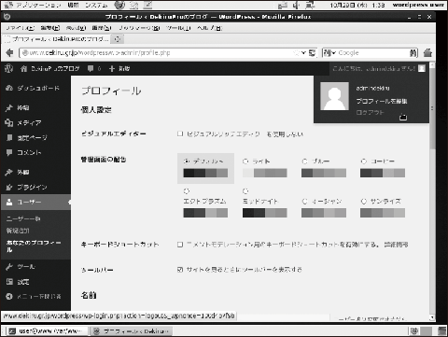Click the Logout (ログアウト) link
This screenshot has height=337, width=448.
click(370, 112)
